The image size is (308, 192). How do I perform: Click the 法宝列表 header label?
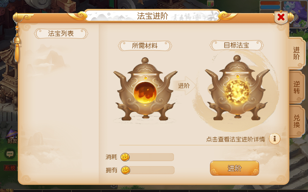61,33
